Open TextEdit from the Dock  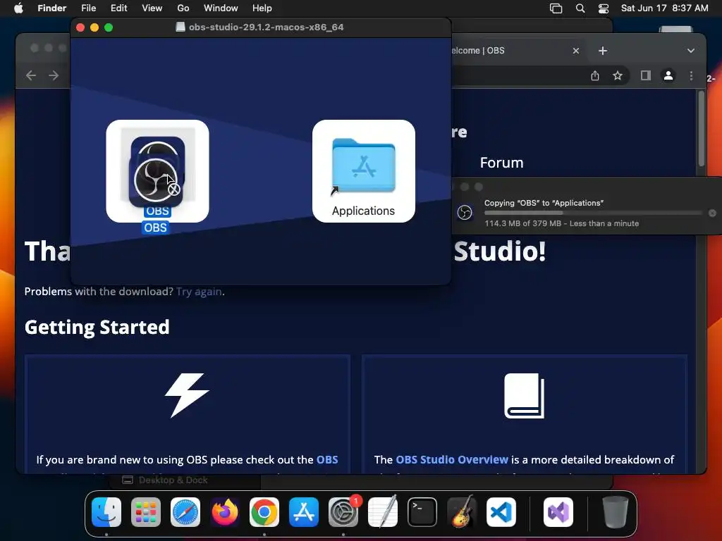pos(383,511)
